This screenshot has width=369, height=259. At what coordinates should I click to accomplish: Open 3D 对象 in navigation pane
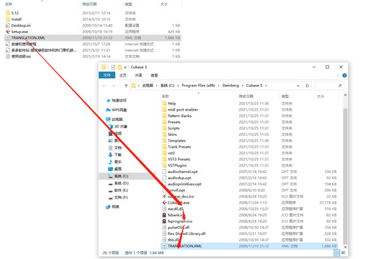tap(121, 127)
